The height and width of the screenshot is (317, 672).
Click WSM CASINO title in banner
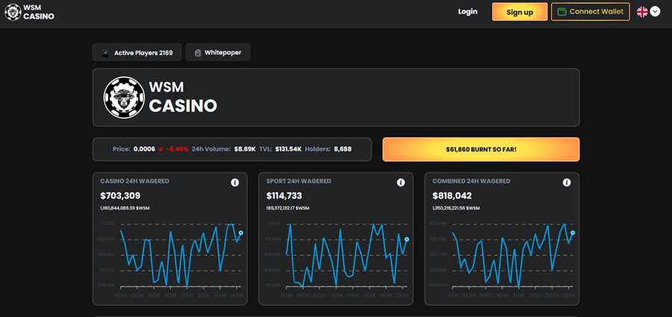point(183,97)
